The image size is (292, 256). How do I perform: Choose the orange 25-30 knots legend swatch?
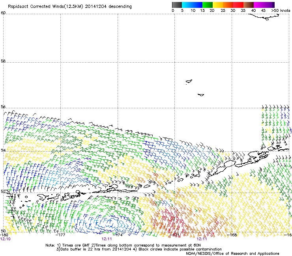[228, 5]
